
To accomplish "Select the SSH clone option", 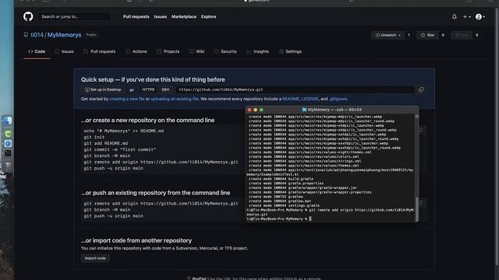I will tap(165, 90).
